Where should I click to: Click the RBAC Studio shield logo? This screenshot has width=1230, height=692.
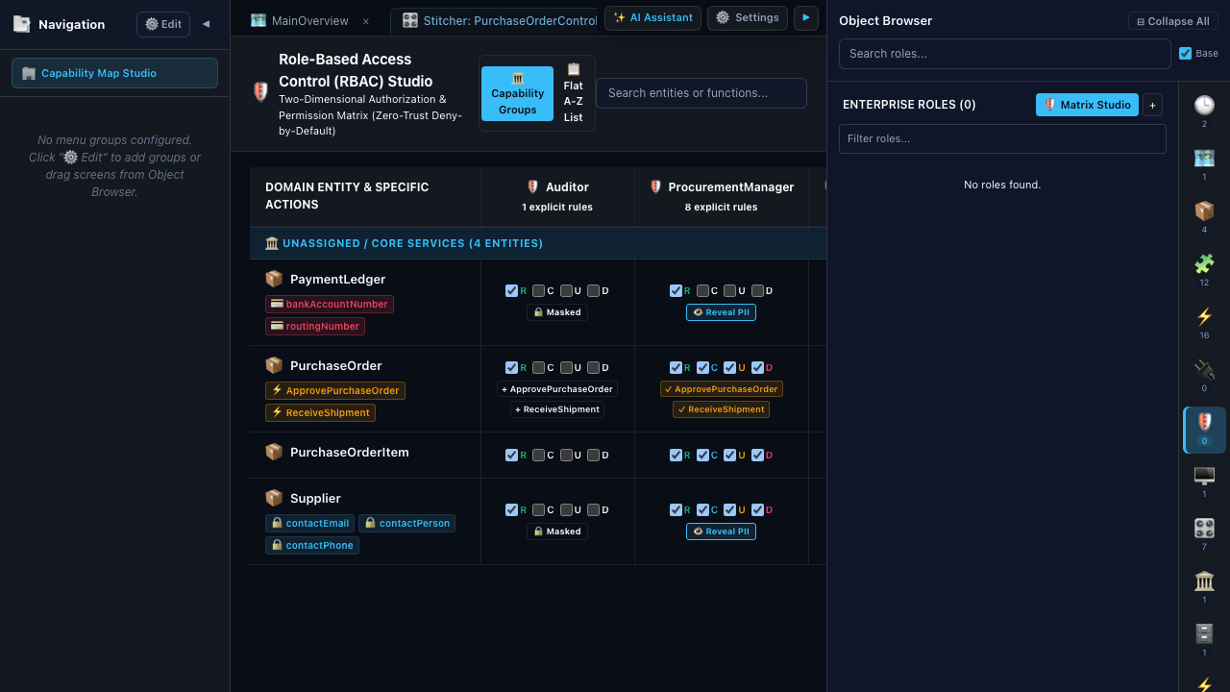(x=260, y=92)
